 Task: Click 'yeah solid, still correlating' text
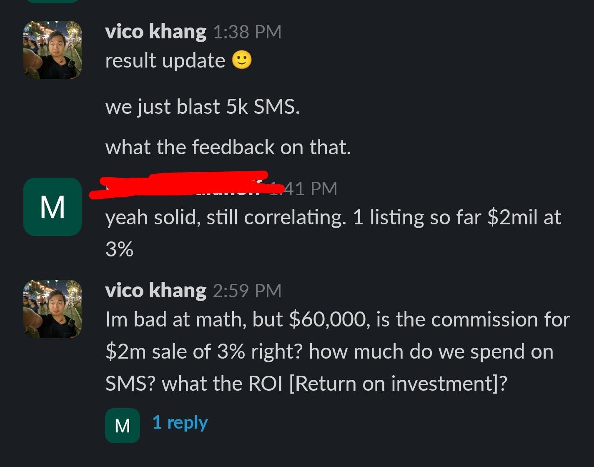226,218
